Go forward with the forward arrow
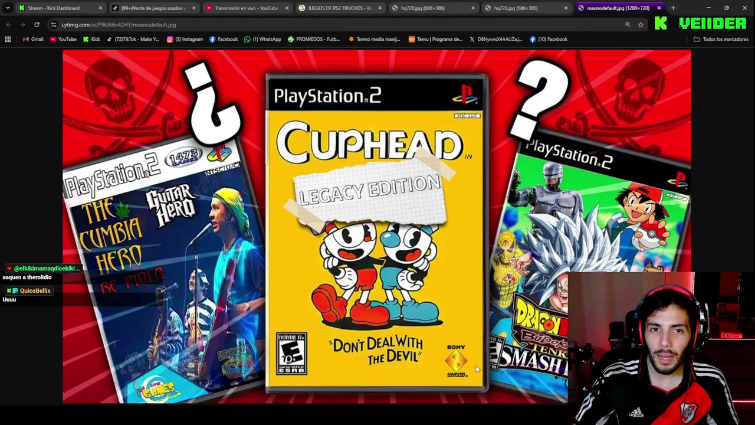This screenshot has width=755, height=425. (x=22, y=25)
